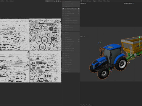The height and width of the screenshot is (106, 142).
Task: Open the Textures menu in UV editor
Action: (x=12, y=1)
